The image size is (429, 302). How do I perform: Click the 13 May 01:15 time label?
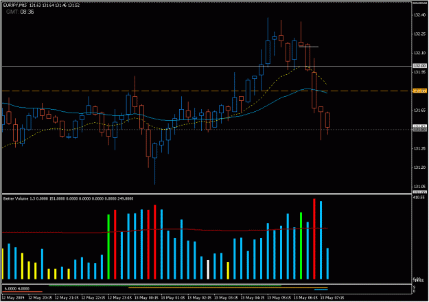173,298
